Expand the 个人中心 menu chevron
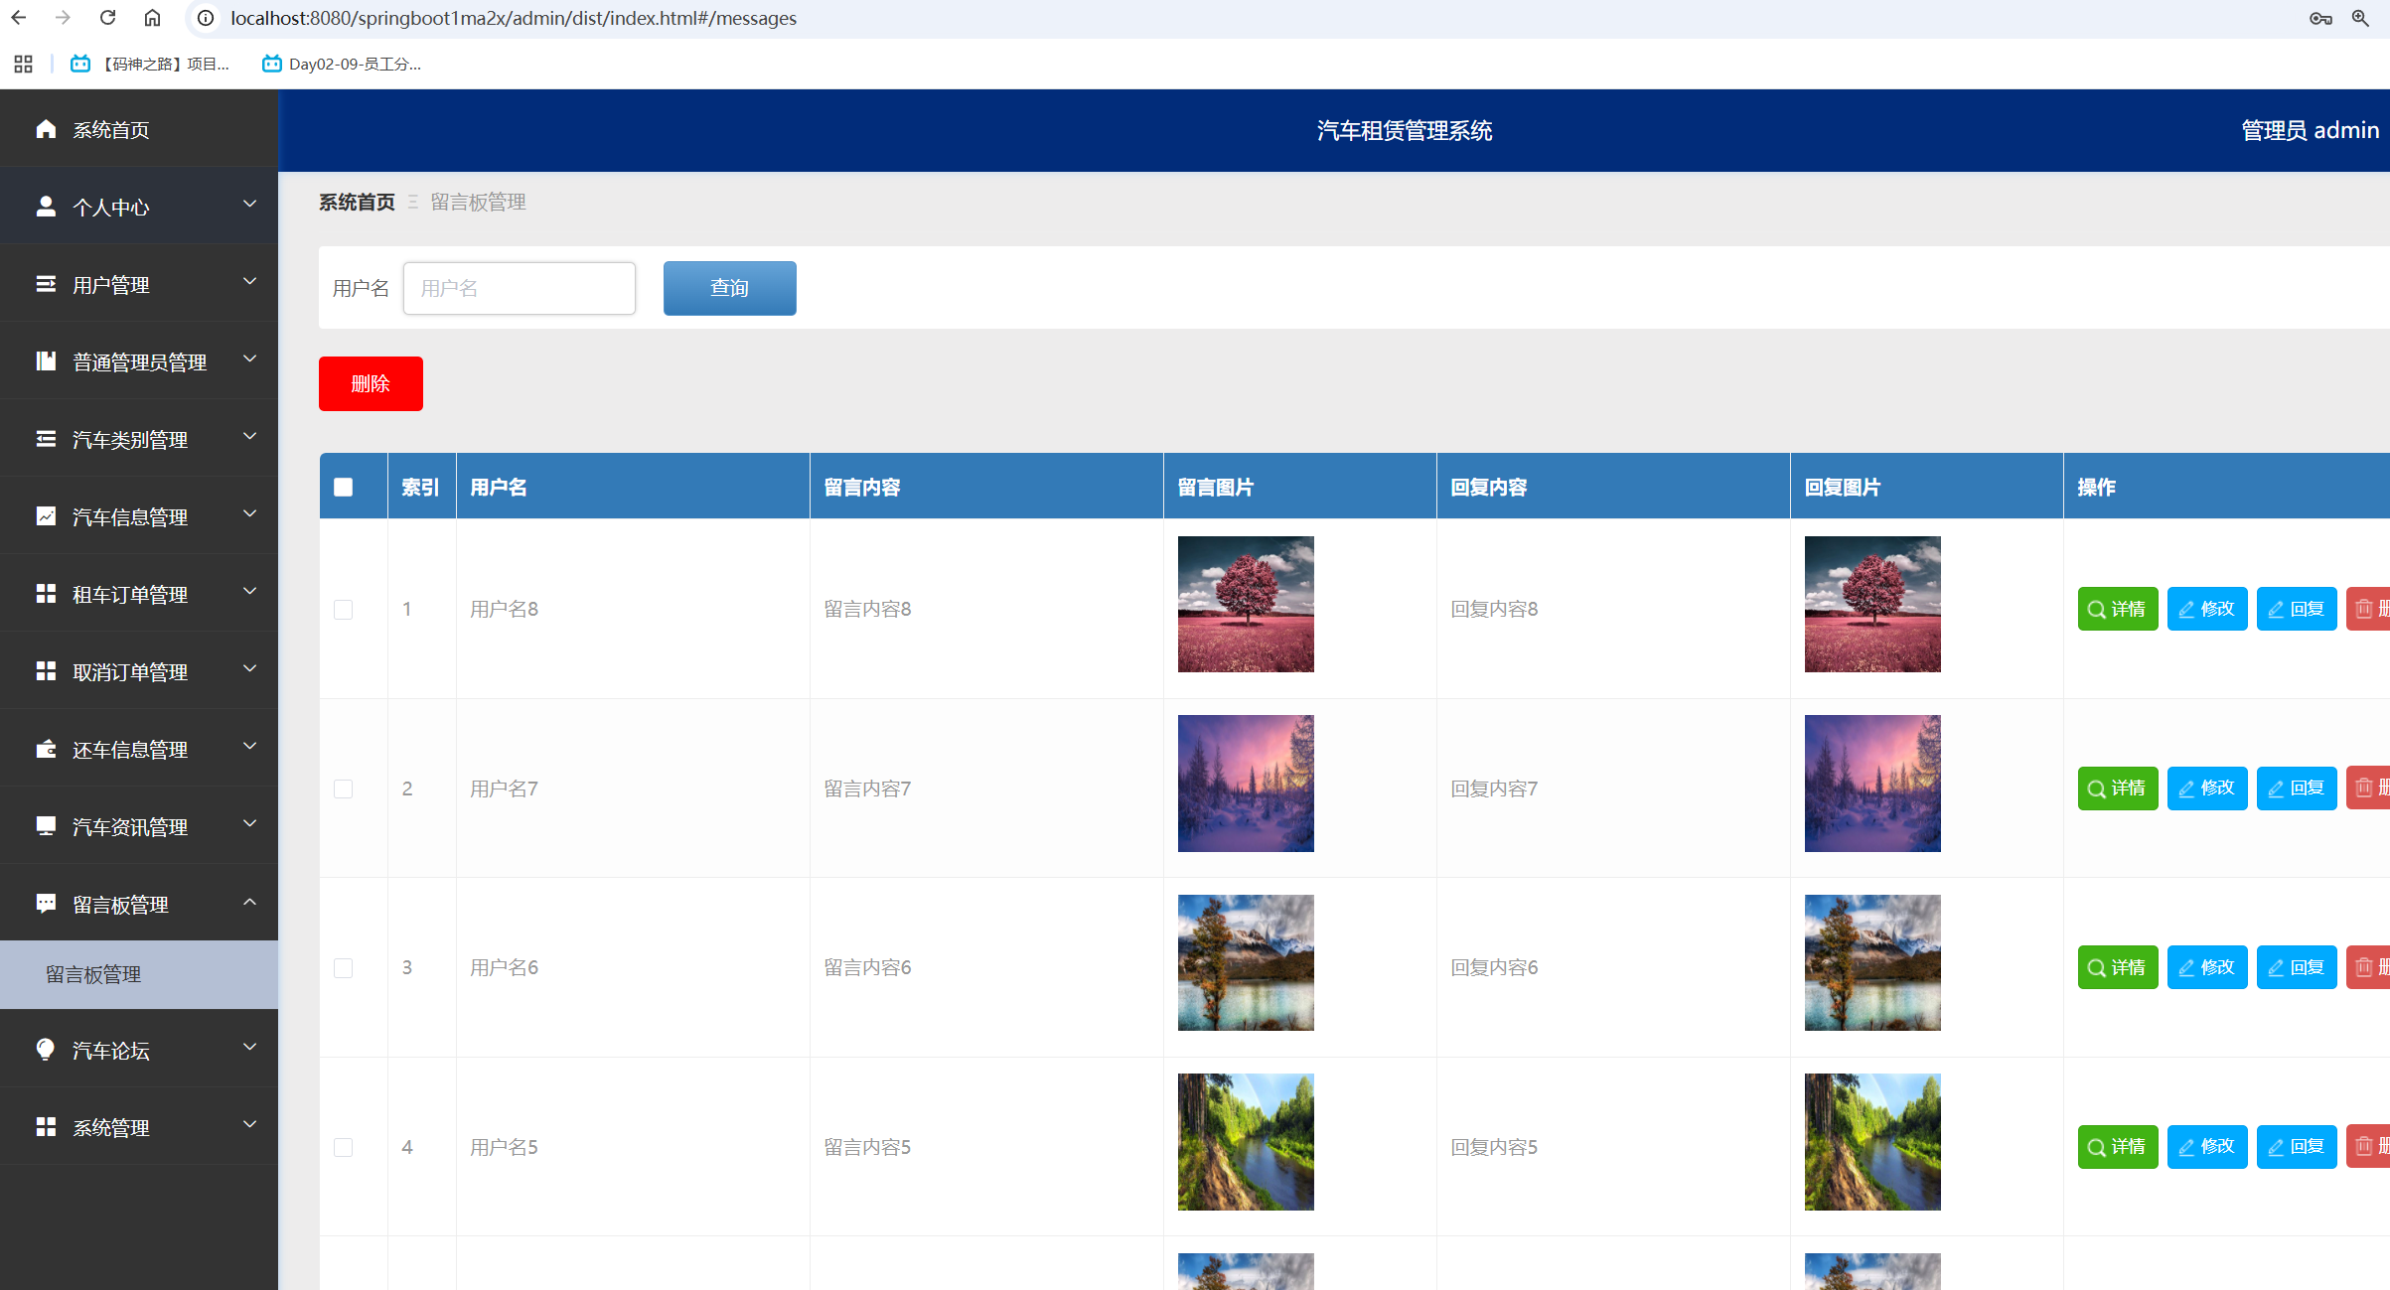The height and width of the screenshot is (1290, 2390). (250, 204)
